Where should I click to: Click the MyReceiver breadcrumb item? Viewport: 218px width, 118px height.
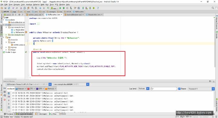tap(78, 12)
